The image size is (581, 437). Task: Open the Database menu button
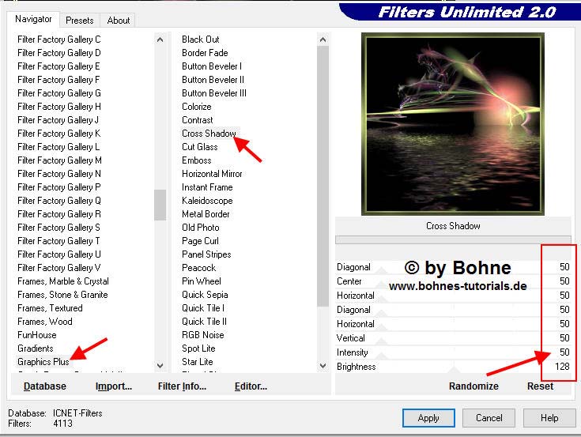click(45, 386)
